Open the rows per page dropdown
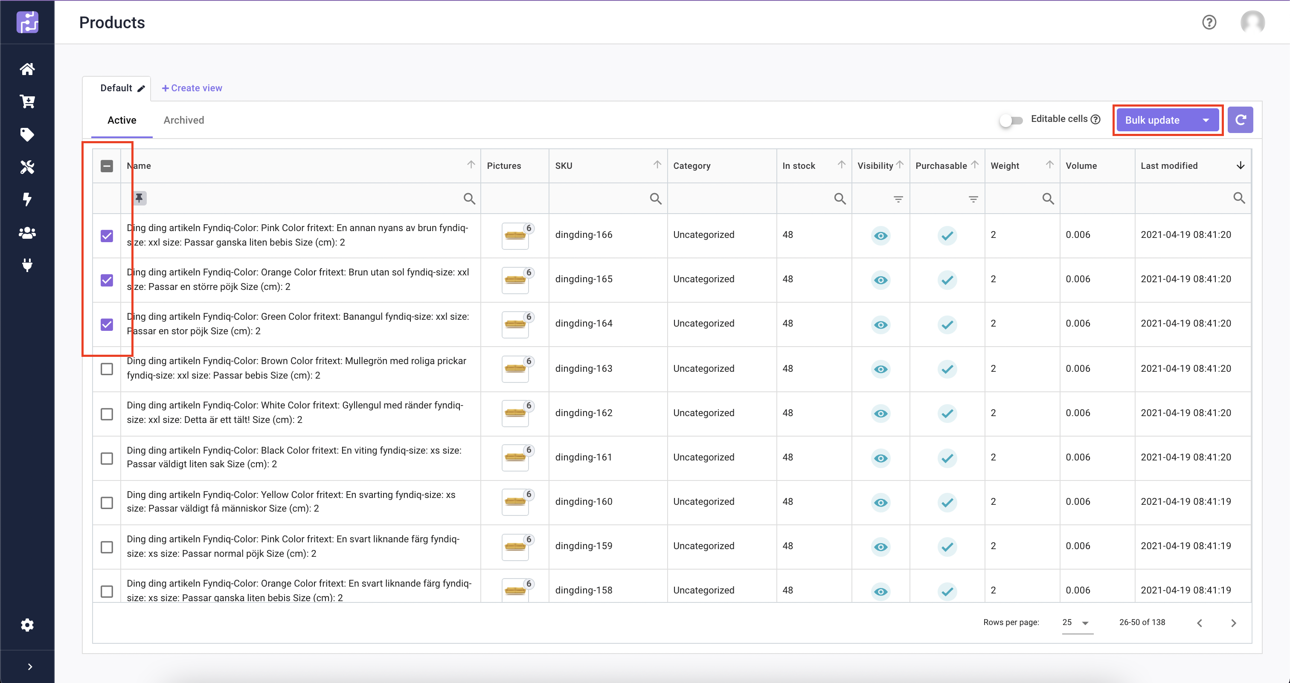Screen dimensions: 1290x683 (1077, 623)
